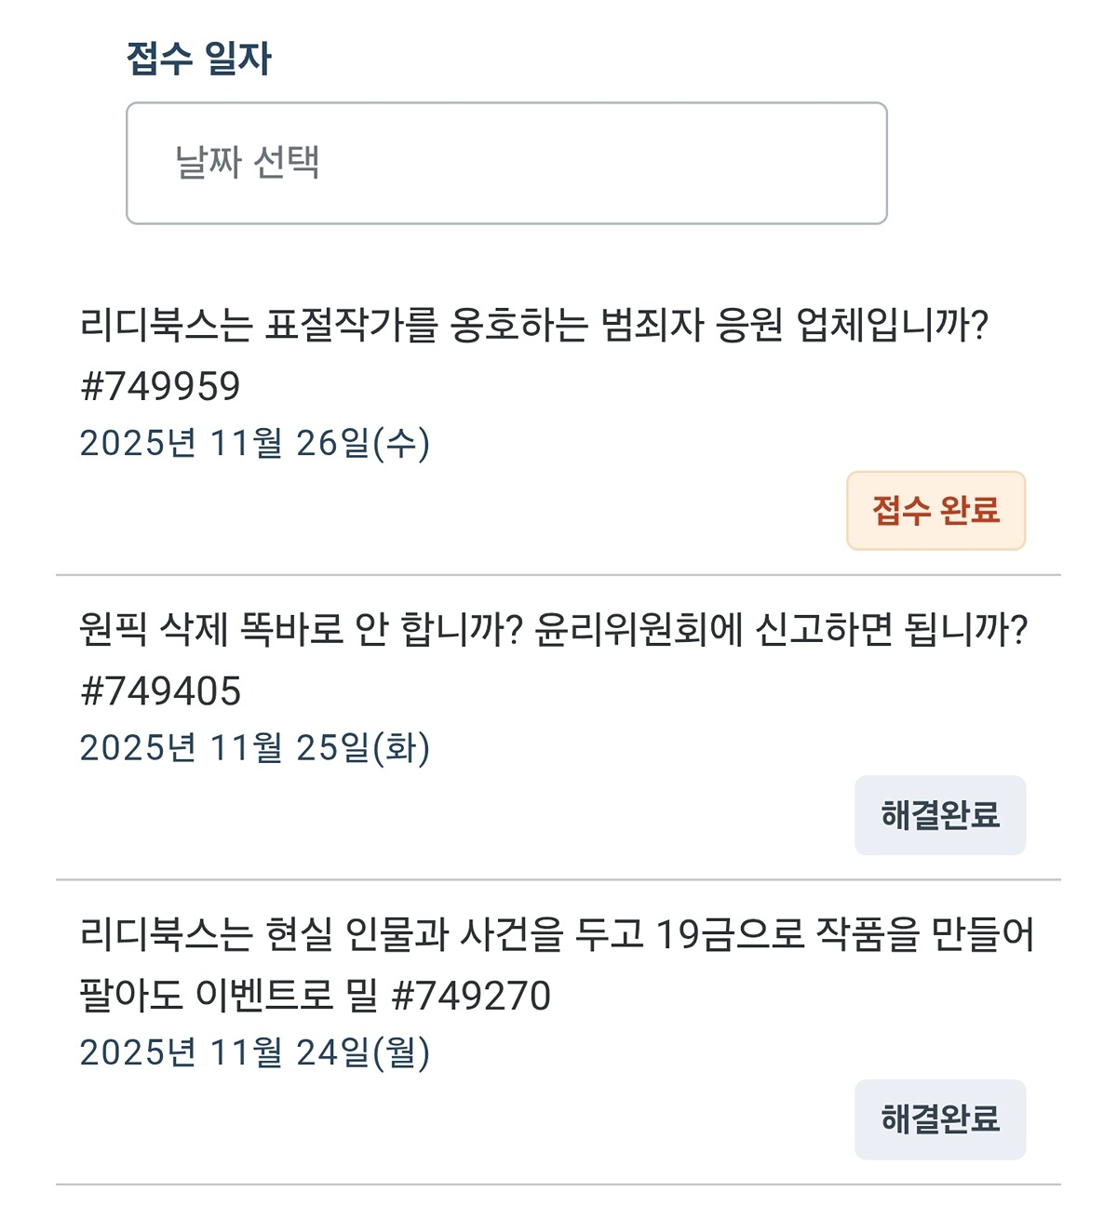Select ticket number #749270
Screen dimensions: 1117x1205
pos(472,996)
